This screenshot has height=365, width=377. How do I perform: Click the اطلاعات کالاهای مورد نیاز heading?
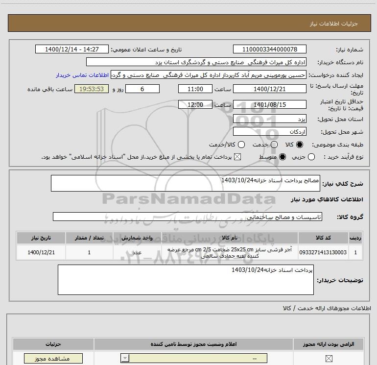point(327,199)
